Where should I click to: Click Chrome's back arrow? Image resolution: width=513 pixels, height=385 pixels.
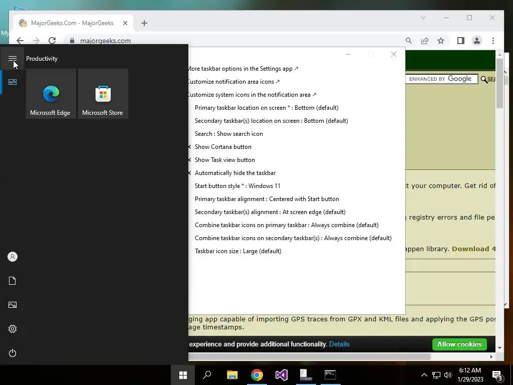[20, 41]
